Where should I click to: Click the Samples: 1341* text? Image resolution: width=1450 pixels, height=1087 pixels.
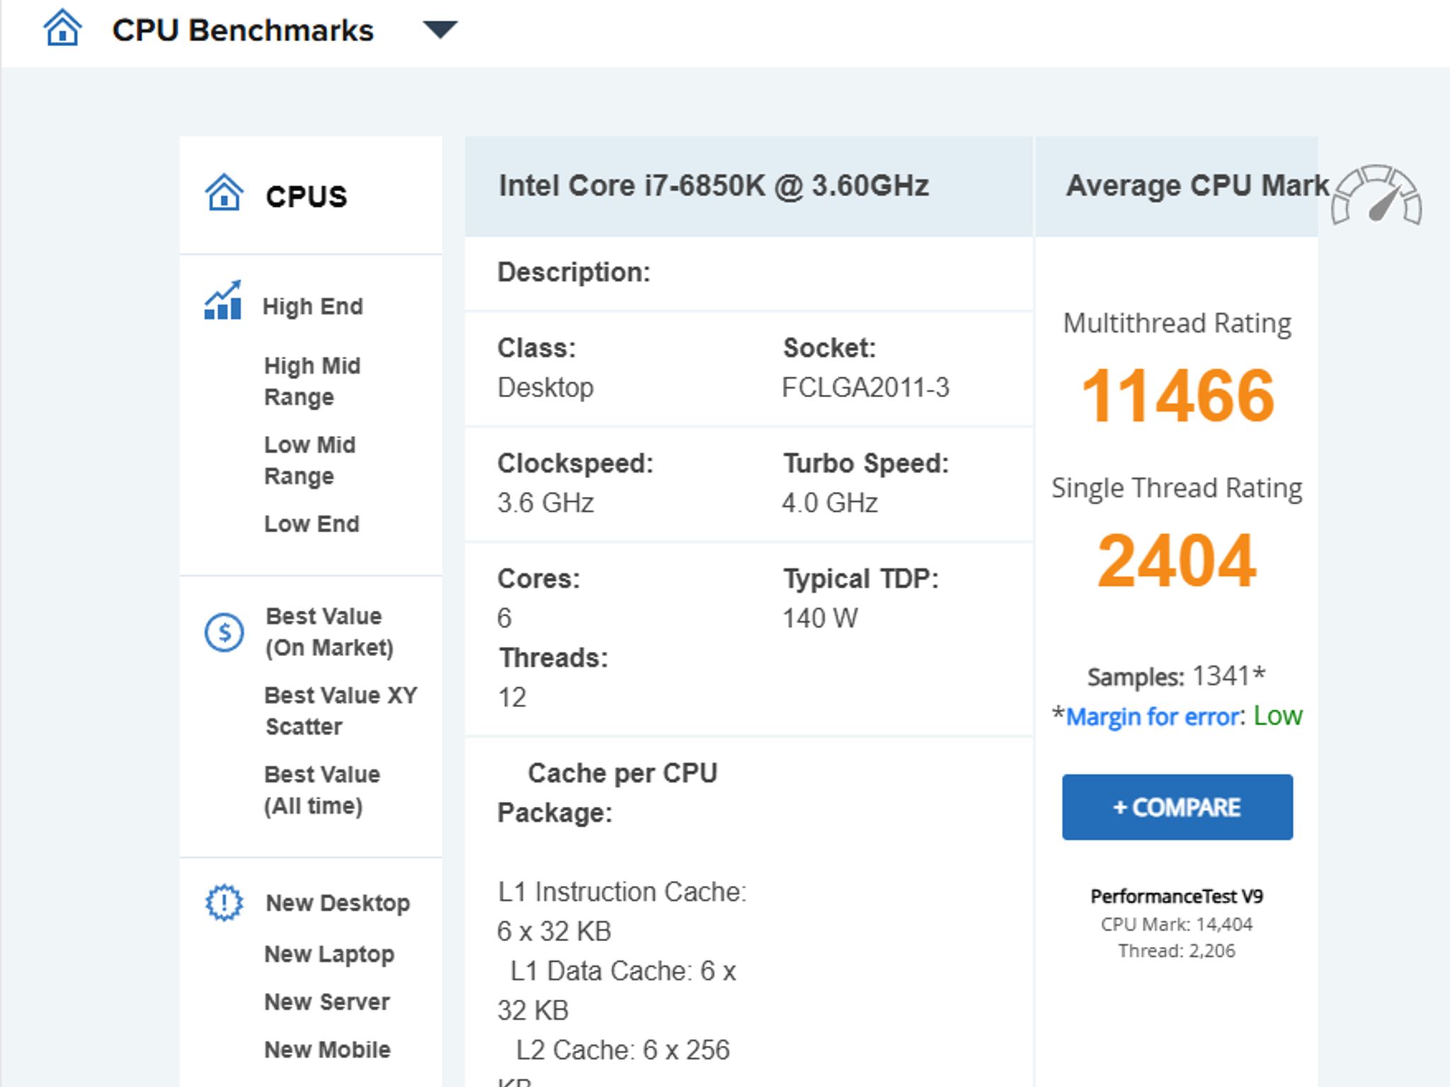pos(1177,677)
